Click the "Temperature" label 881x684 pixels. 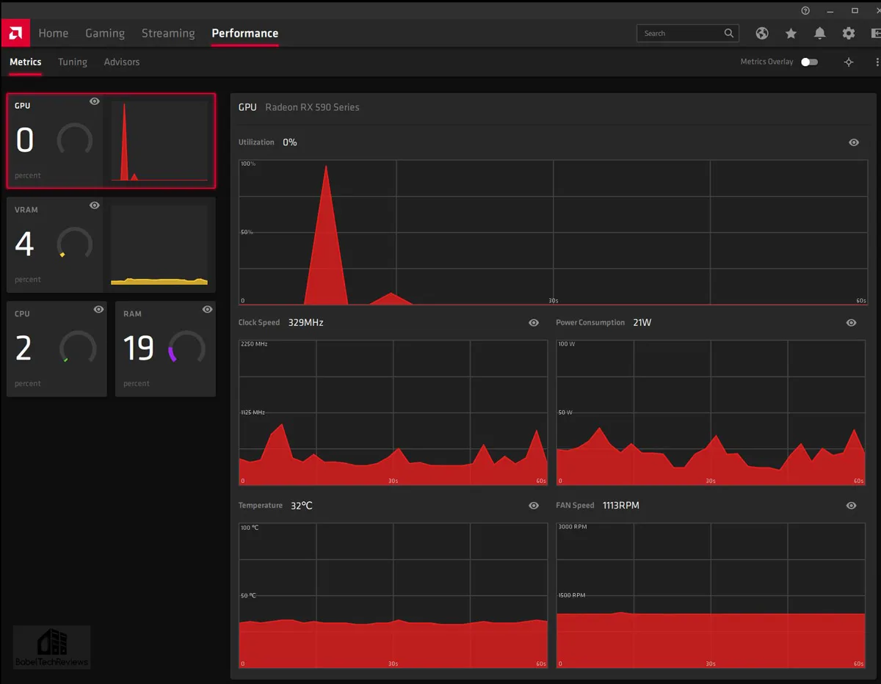[x=261, y=506]
